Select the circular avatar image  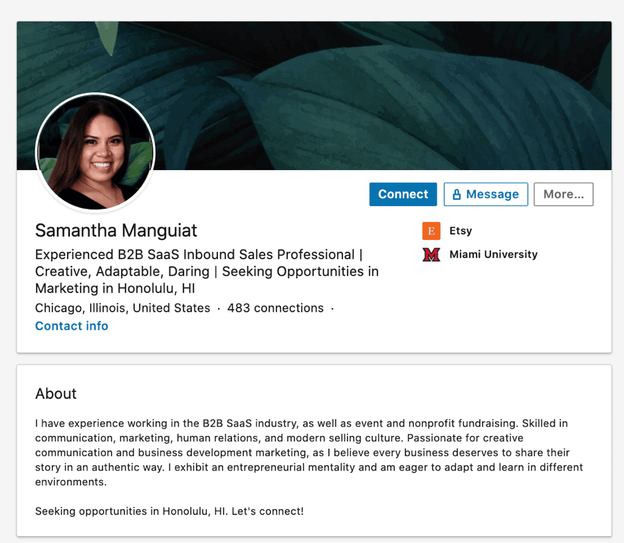tap(95, 152)
